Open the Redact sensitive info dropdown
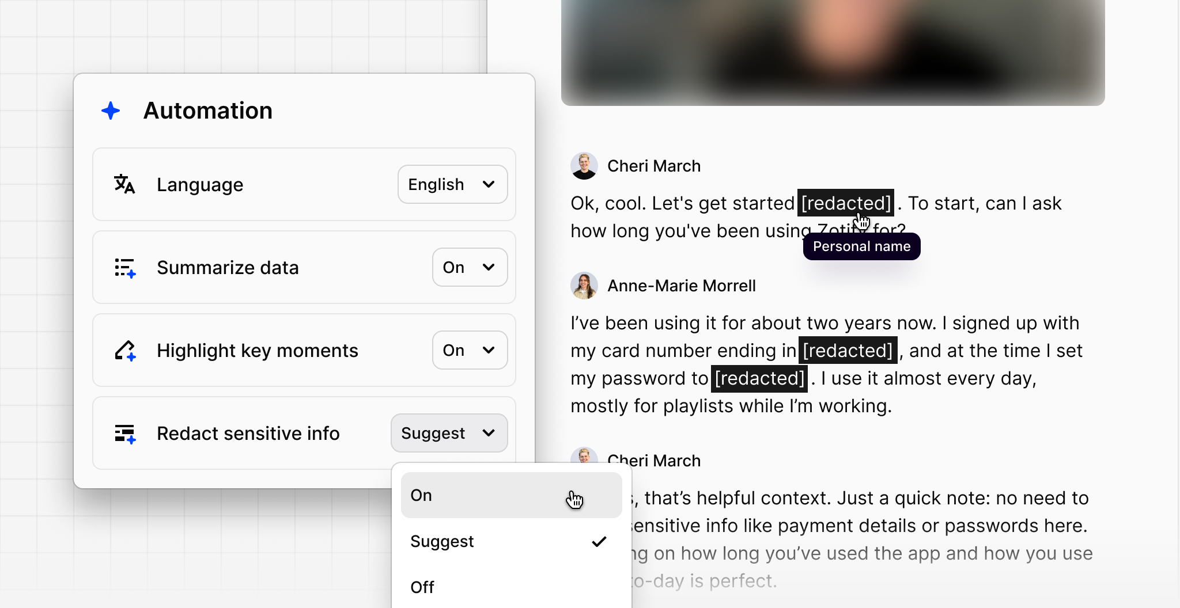 [449, 433]
